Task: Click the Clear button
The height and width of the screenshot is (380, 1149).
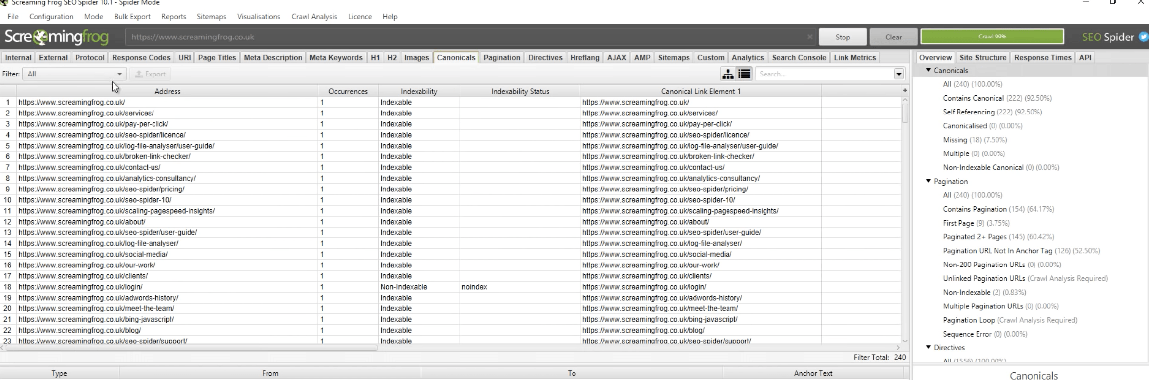Action: 893,37
